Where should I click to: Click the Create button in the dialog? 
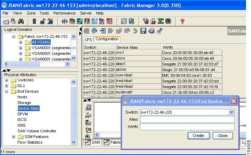[x=199, y=136]
